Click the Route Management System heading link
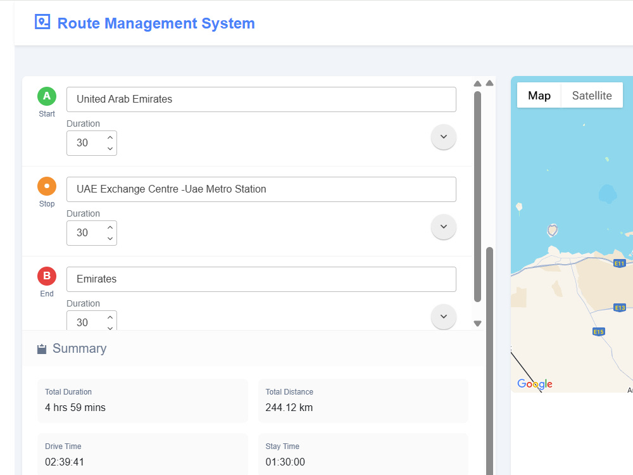Viewport: 633px width, 475px height. pyautogui.click(x=155, y=23)
